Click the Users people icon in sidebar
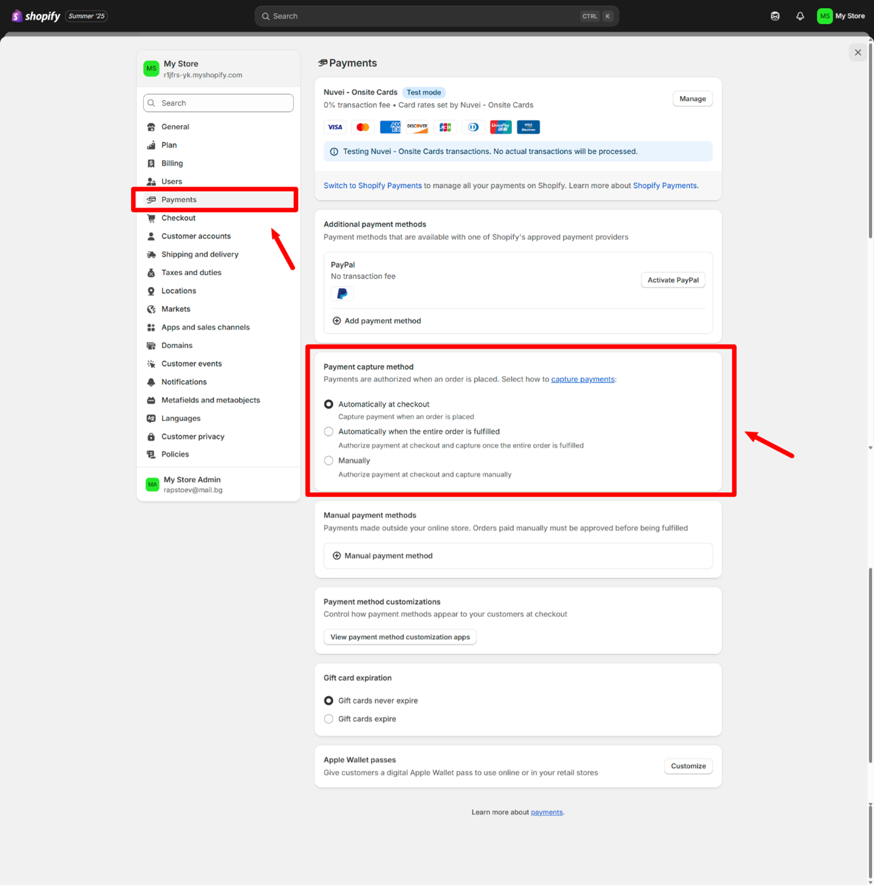The height and width of the screenshot is (886, 874). [x=151, y=182]
